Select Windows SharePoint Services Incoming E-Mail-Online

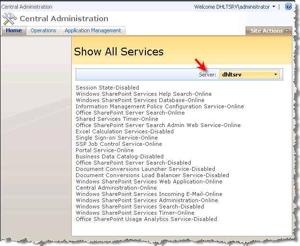149,194
